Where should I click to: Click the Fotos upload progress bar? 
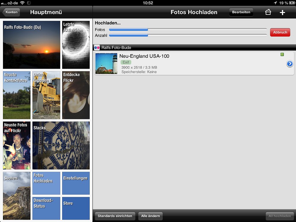[188, 29]
